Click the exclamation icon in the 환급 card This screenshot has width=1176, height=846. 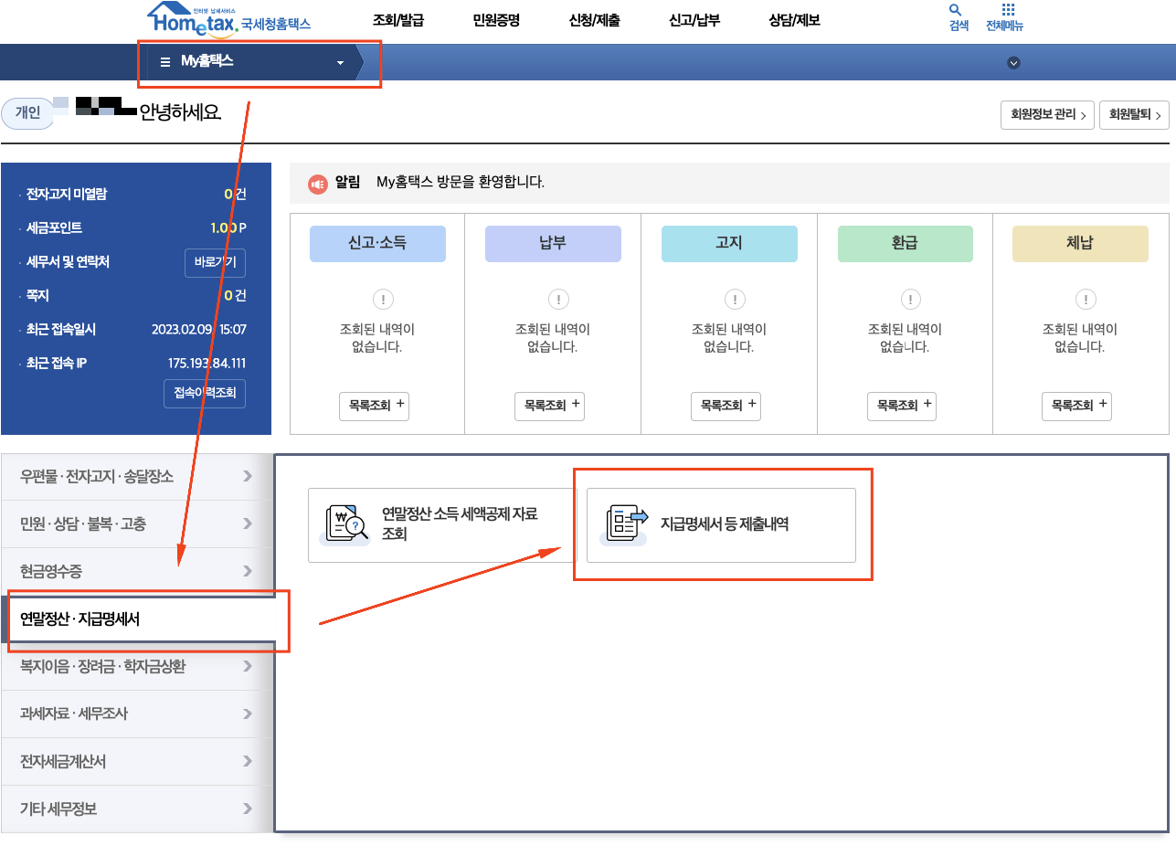point(909,299)
